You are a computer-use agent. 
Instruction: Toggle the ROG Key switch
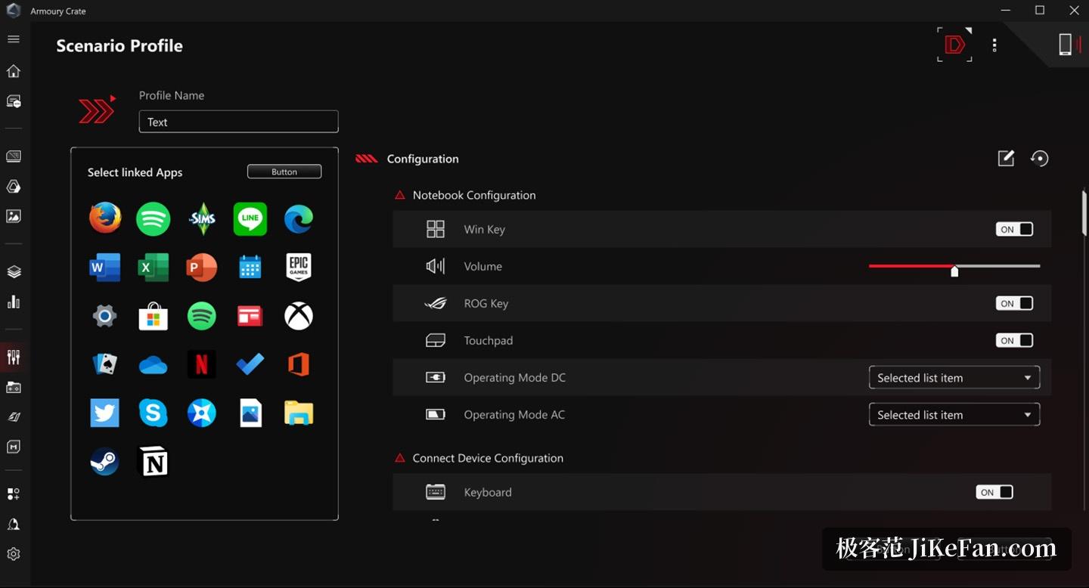pyautogui.click(x=1014, y=303)
